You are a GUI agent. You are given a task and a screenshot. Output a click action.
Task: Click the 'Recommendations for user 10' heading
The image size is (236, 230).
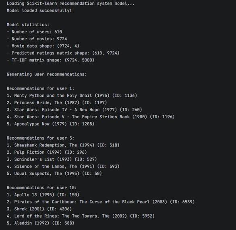[x=42, y=188]
